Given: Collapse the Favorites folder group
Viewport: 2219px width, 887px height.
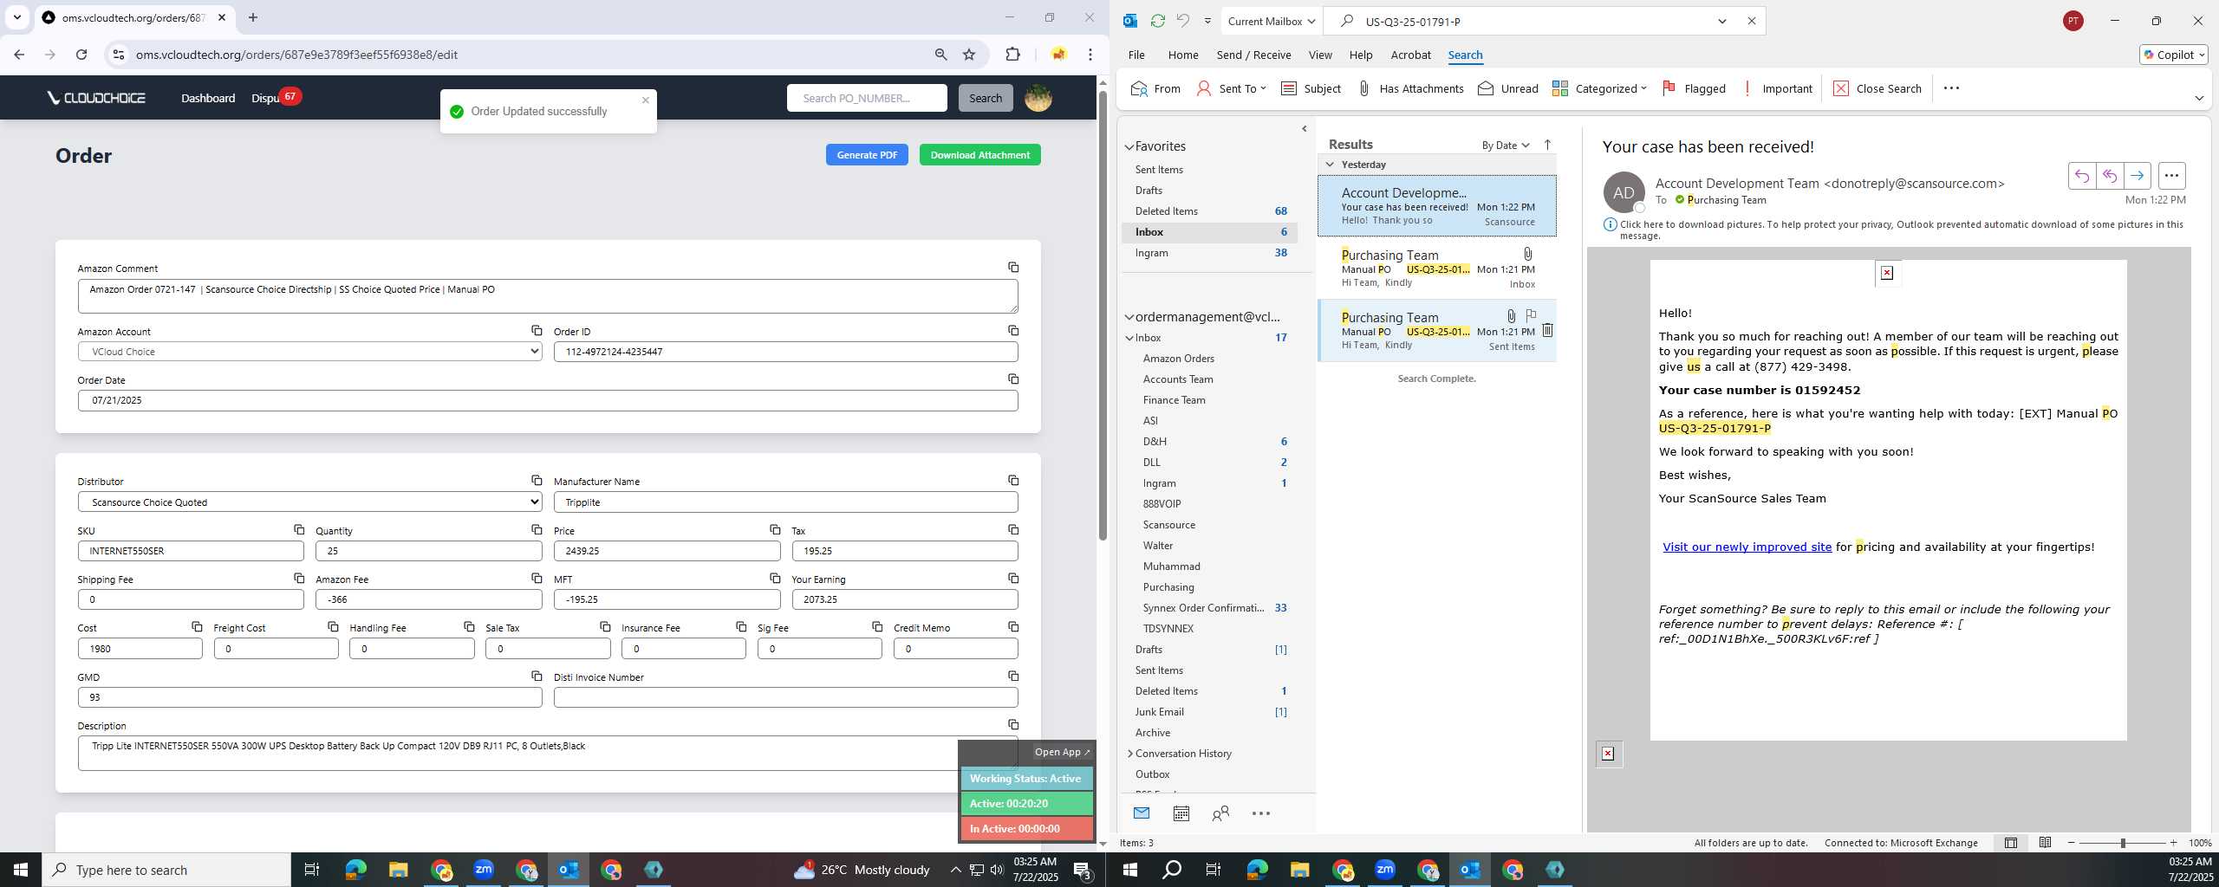Looking at the screenshot, I should pos(1129,146).
